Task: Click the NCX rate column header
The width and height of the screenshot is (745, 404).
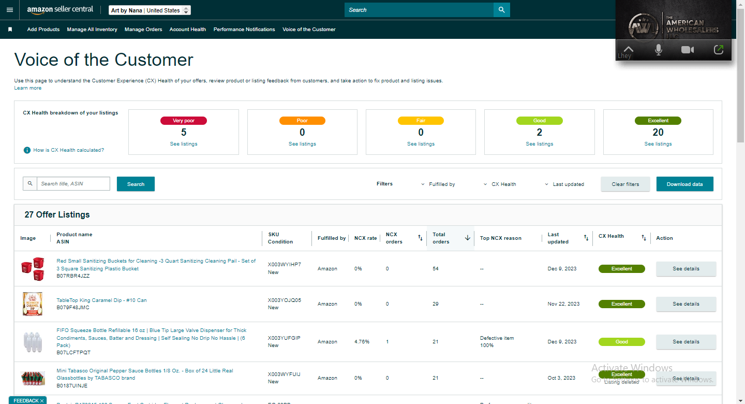Action: [x=366, y=238]
